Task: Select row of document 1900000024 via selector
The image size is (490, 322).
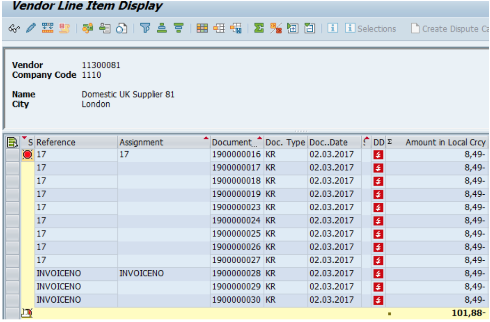Action: click(13, 221)
